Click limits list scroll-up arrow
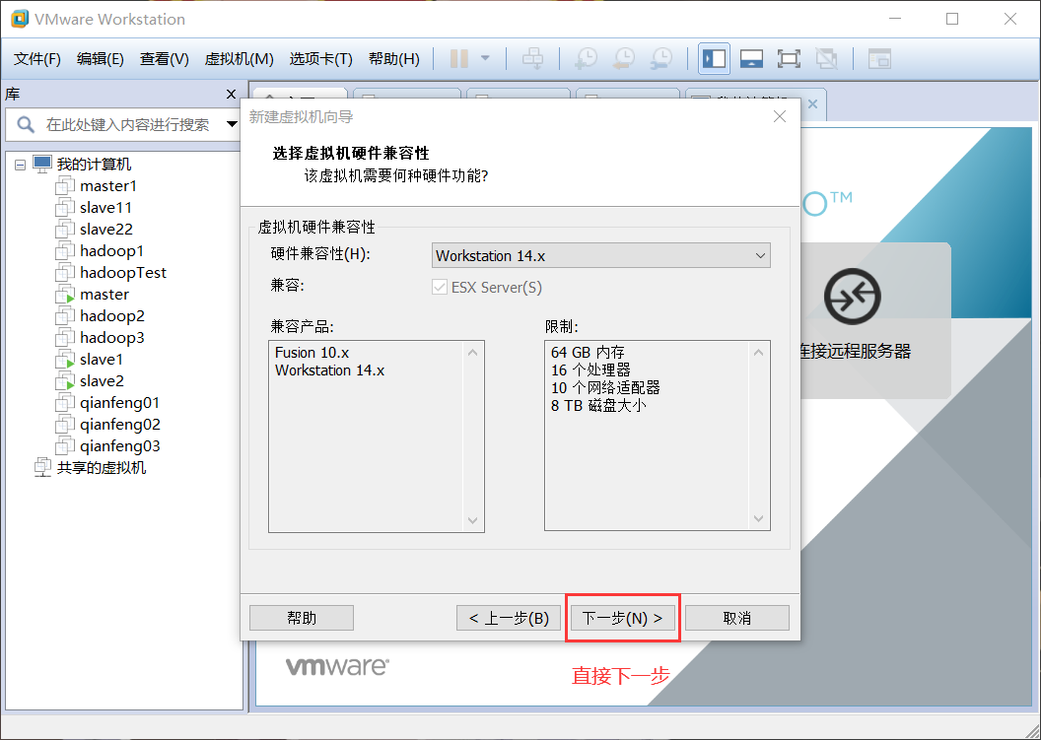Screen dimensions: 1041x740 click(x=759, y=353)
